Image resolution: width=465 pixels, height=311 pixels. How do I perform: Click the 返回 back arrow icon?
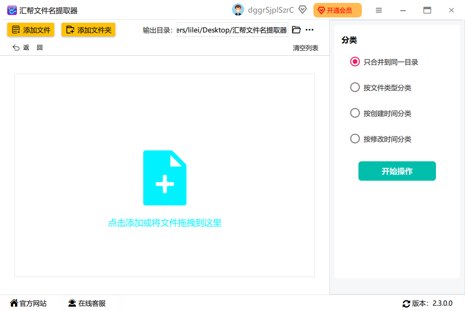16,47
